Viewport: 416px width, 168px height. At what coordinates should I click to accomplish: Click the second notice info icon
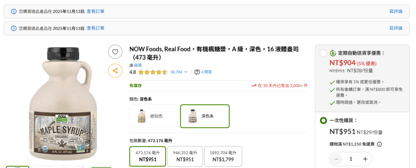click(x=14, y=28)
